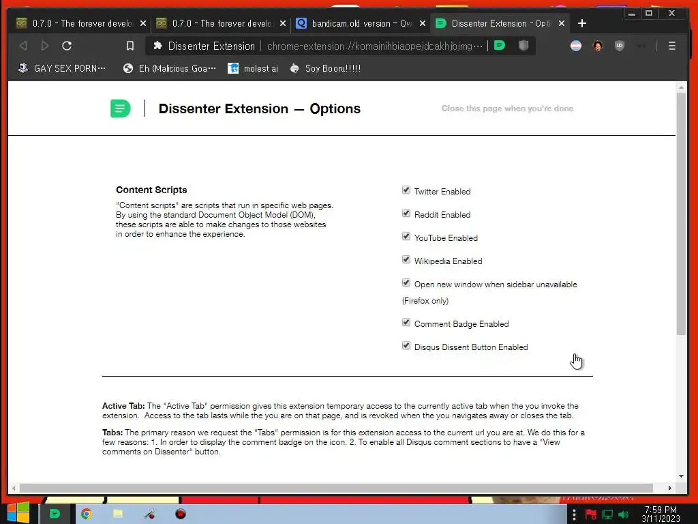The width and height of the screenshot is (698, 524).
Task: Click the Content Scripts heading
Action: pos(151,190)
